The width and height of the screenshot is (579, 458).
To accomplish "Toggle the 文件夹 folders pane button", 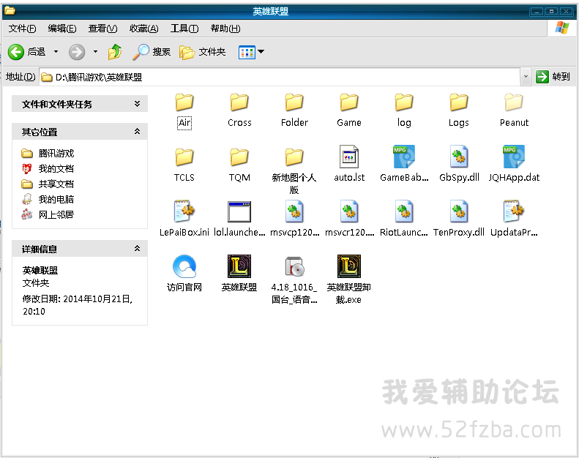I will click(202, 52).
